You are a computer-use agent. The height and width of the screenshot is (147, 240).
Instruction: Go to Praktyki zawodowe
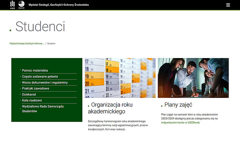click(x=36, y=88)
